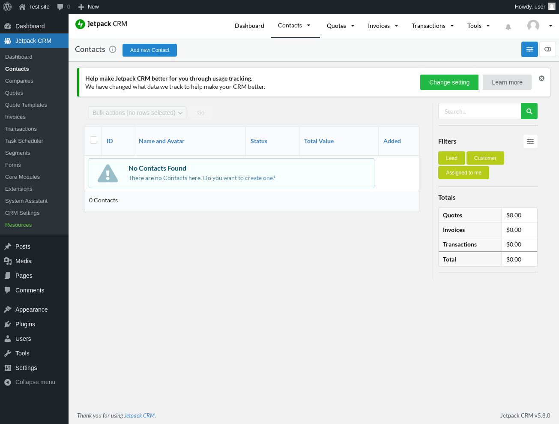Open the top nav Dashboard tab

[x=249, y=26]
